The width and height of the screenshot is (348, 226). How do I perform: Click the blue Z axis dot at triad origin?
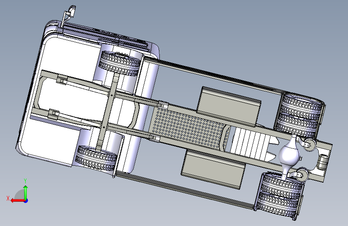point(26,201)
